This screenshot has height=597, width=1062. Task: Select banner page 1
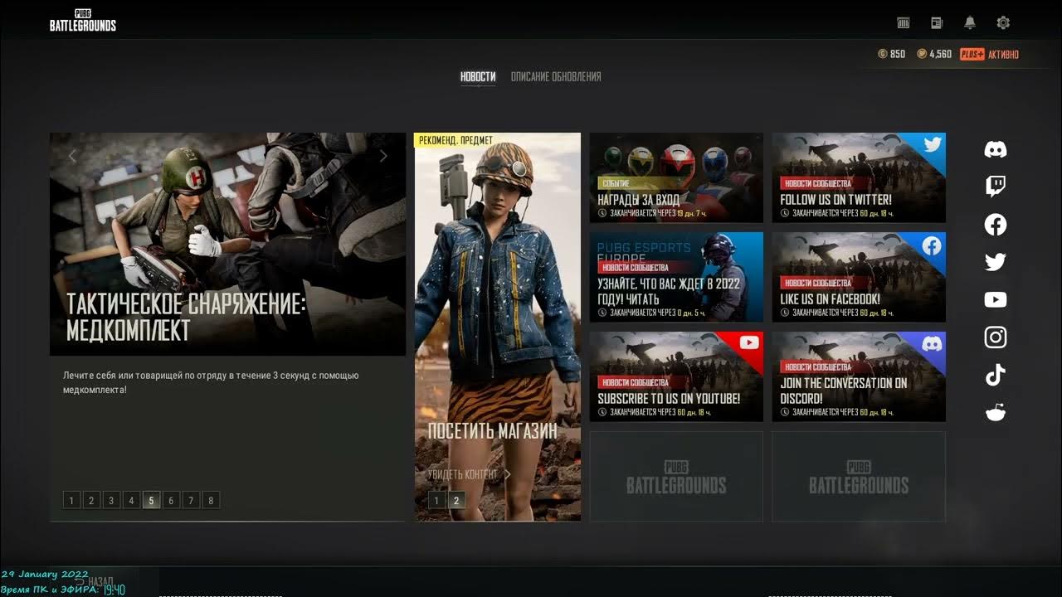click(71, 500)
